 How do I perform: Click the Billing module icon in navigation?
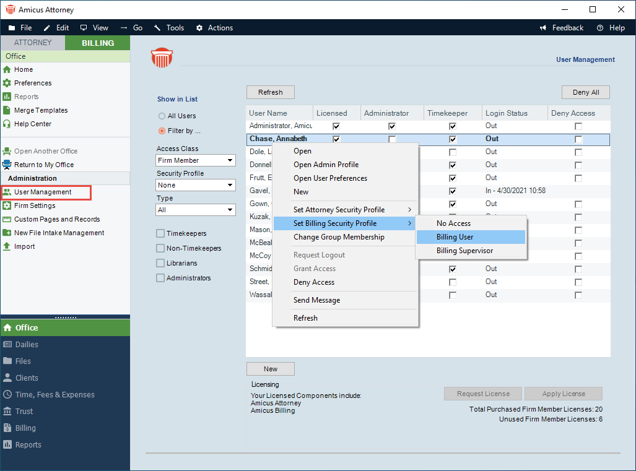tap(7, 428)
